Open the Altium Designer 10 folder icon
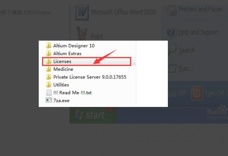The image size is (228, 156). (49, 46)
